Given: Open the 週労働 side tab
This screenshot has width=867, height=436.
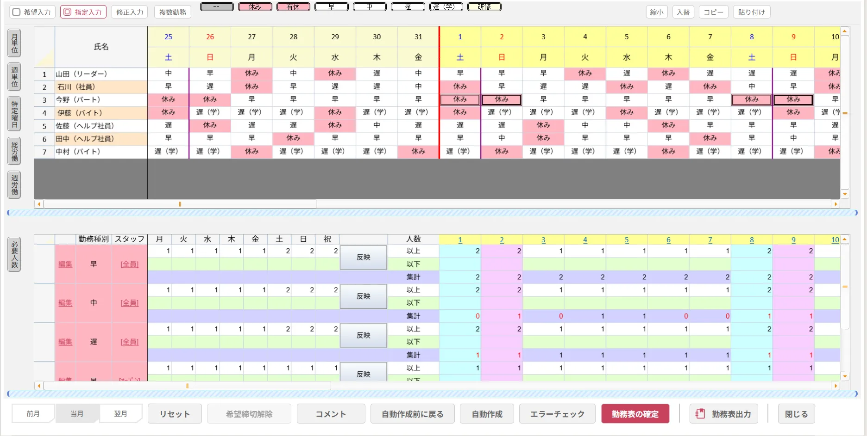Looking at the screenshot, I should pos(14,184).
